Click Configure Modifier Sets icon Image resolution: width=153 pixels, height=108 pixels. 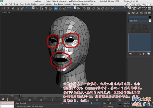[149, 53]
